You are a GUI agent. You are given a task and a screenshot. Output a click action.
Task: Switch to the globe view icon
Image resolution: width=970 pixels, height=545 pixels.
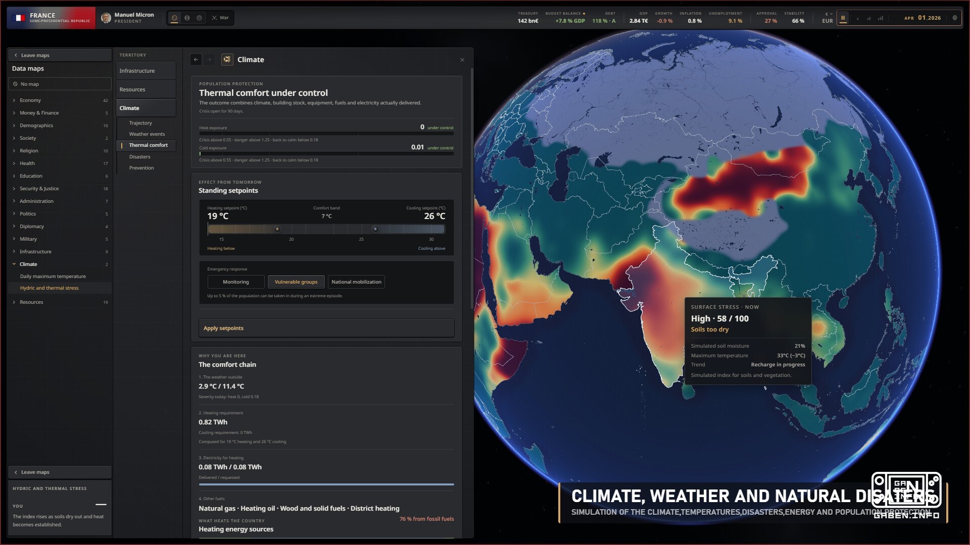point(187,18)
